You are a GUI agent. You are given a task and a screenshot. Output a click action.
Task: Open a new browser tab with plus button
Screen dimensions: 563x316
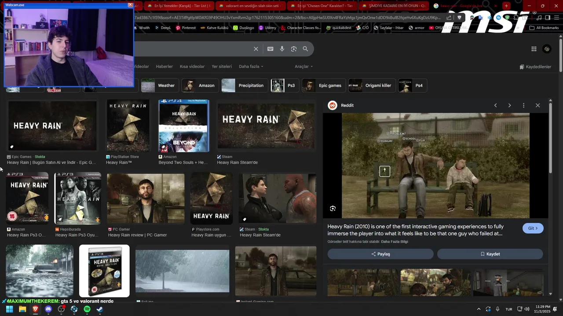point(506,6)
